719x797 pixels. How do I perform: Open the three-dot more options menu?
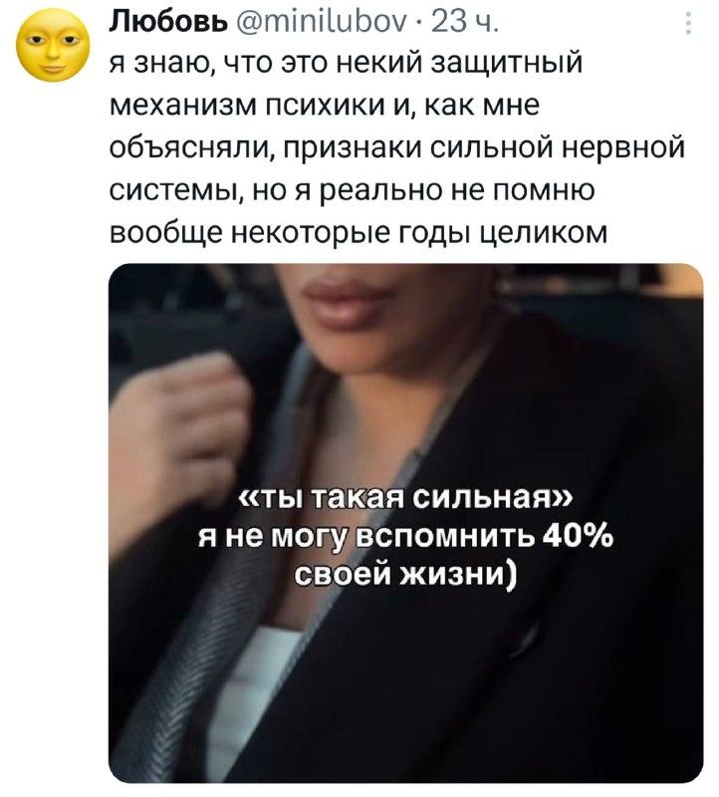[688, 23]
